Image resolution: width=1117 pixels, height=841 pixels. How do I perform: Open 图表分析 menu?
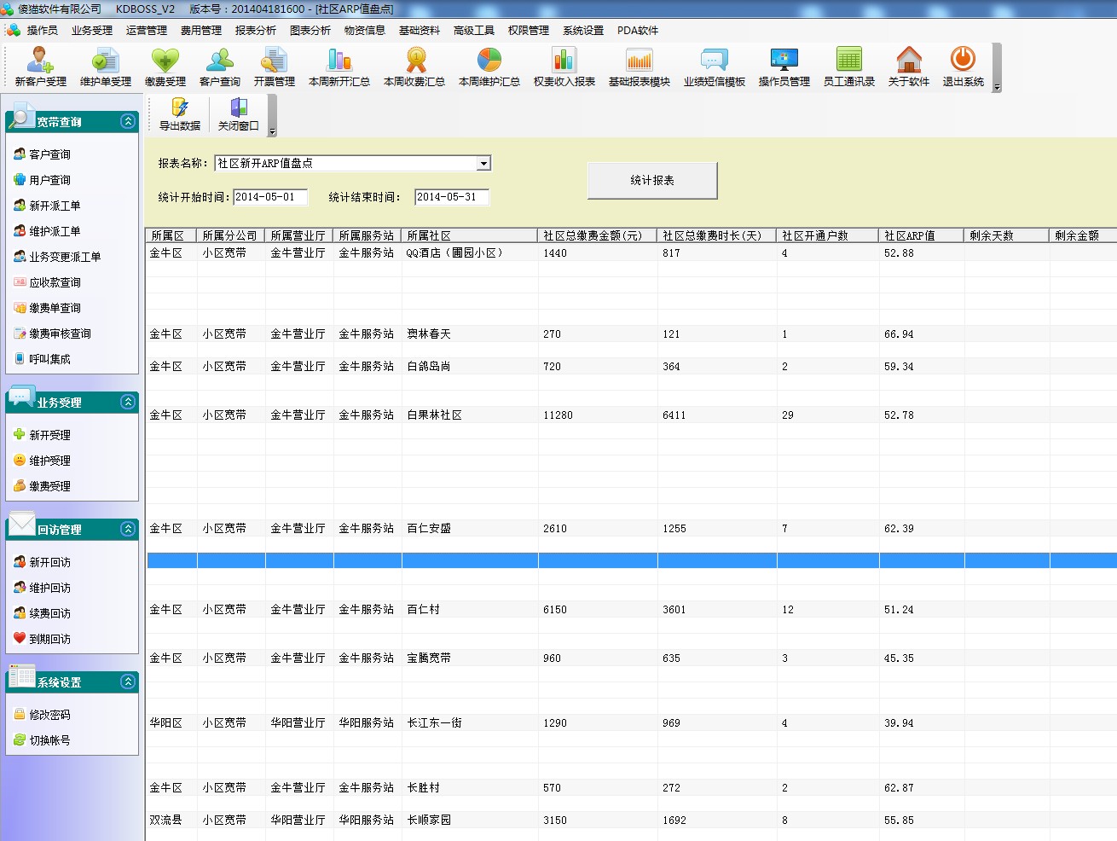pyautogui.click(x=310, y=30)
